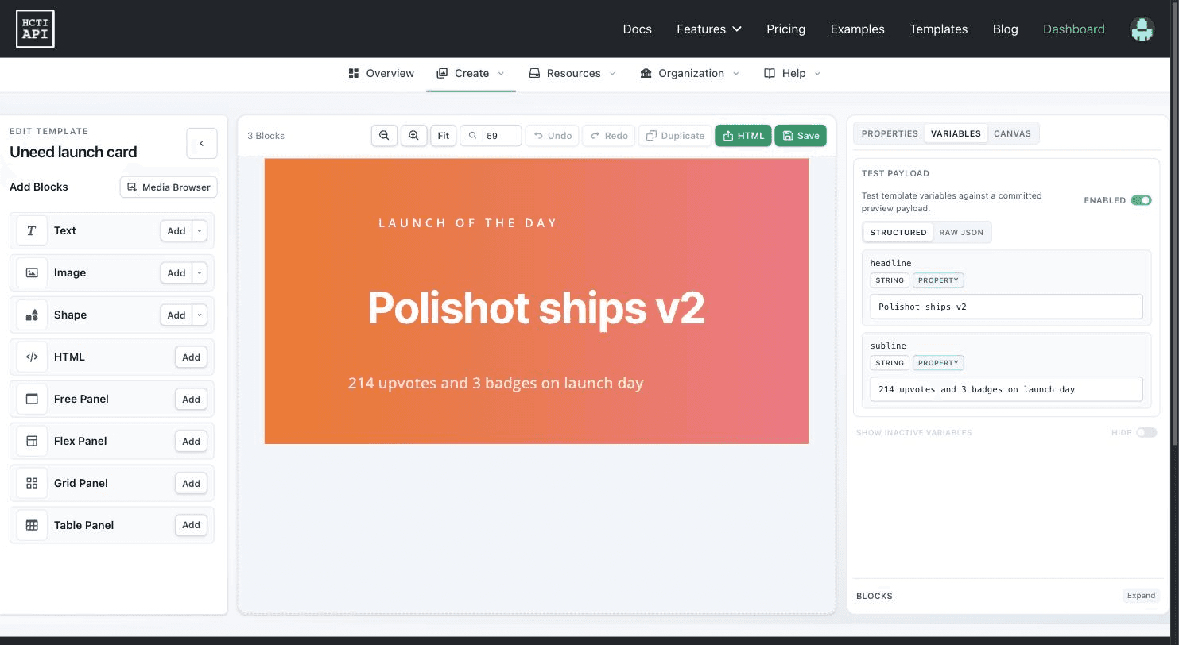Go to the Dashboard link
Screen dimensions: 1179x645
[1073, 29]
